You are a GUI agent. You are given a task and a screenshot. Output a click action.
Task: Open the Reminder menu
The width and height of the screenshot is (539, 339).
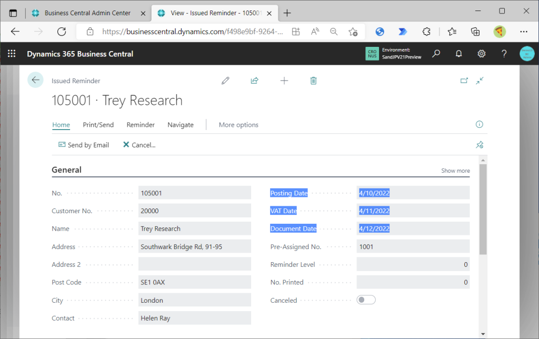coord(141,125)
